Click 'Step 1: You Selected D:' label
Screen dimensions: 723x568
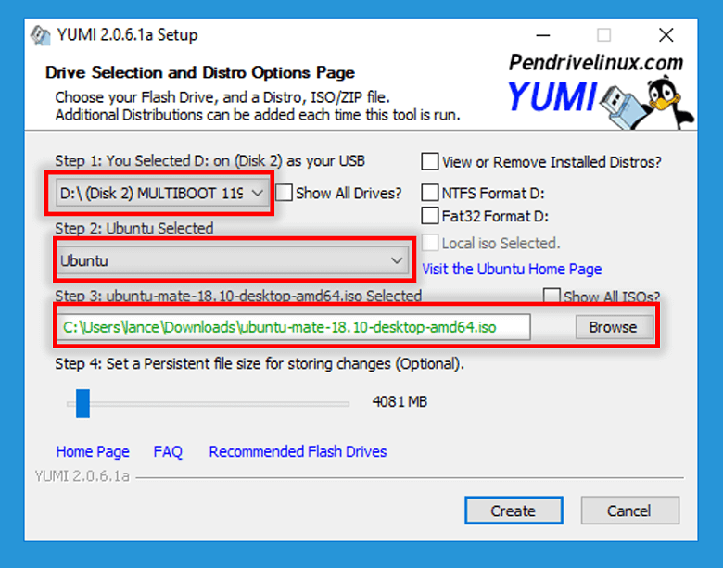209,161
